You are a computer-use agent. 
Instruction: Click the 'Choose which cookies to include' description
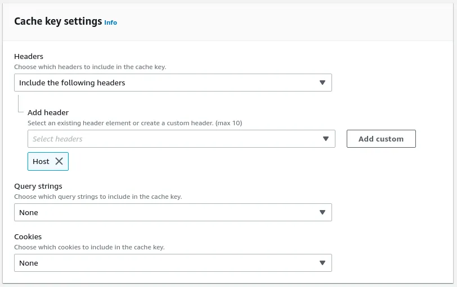click(89, 247)
